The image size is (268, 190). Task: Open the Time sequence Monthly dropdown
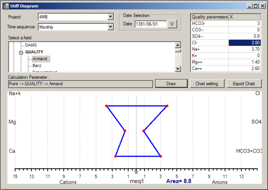pyautogui.click(x=111, y=27)
